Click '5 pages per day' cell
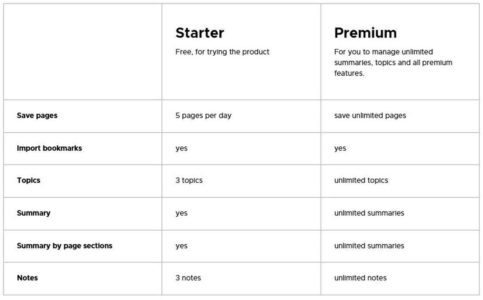Viewport: 483px width, 300px height. [x=203, y=116]
